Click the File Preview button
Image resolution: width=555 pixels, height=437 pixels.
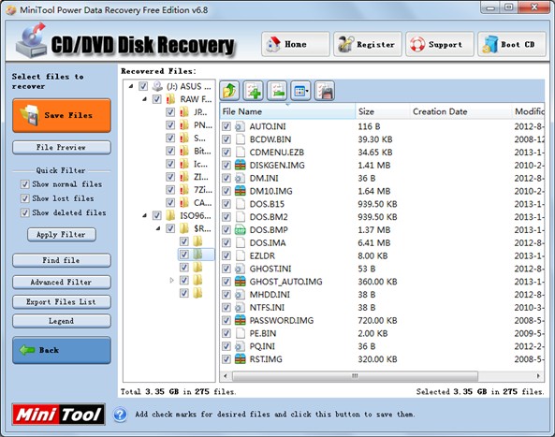62,148
